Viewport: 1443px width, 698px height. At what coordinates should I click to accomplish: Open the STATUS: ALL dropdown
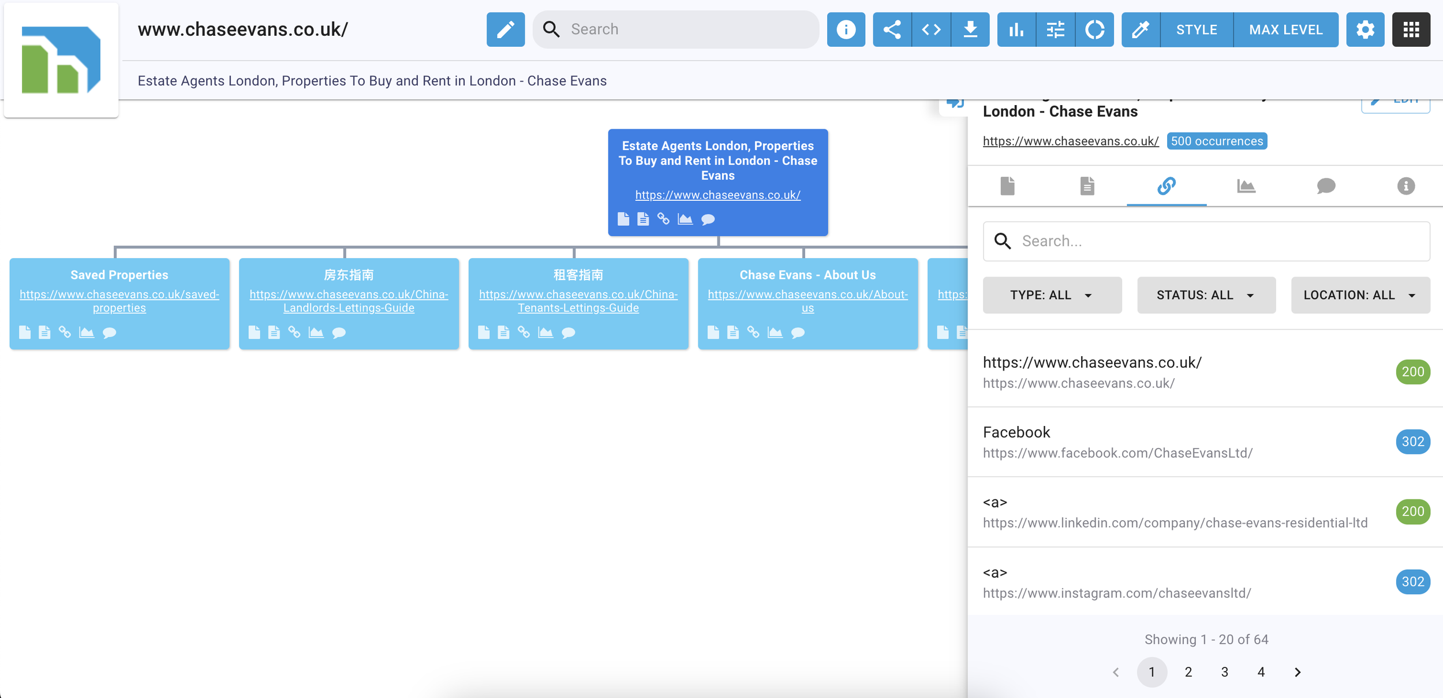1206,295
